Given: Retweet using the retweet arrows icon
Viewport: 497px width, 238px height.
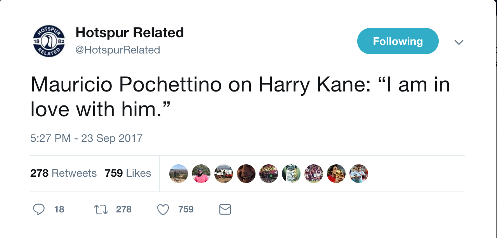Looking at the screenshot, I should coord(101,210).
